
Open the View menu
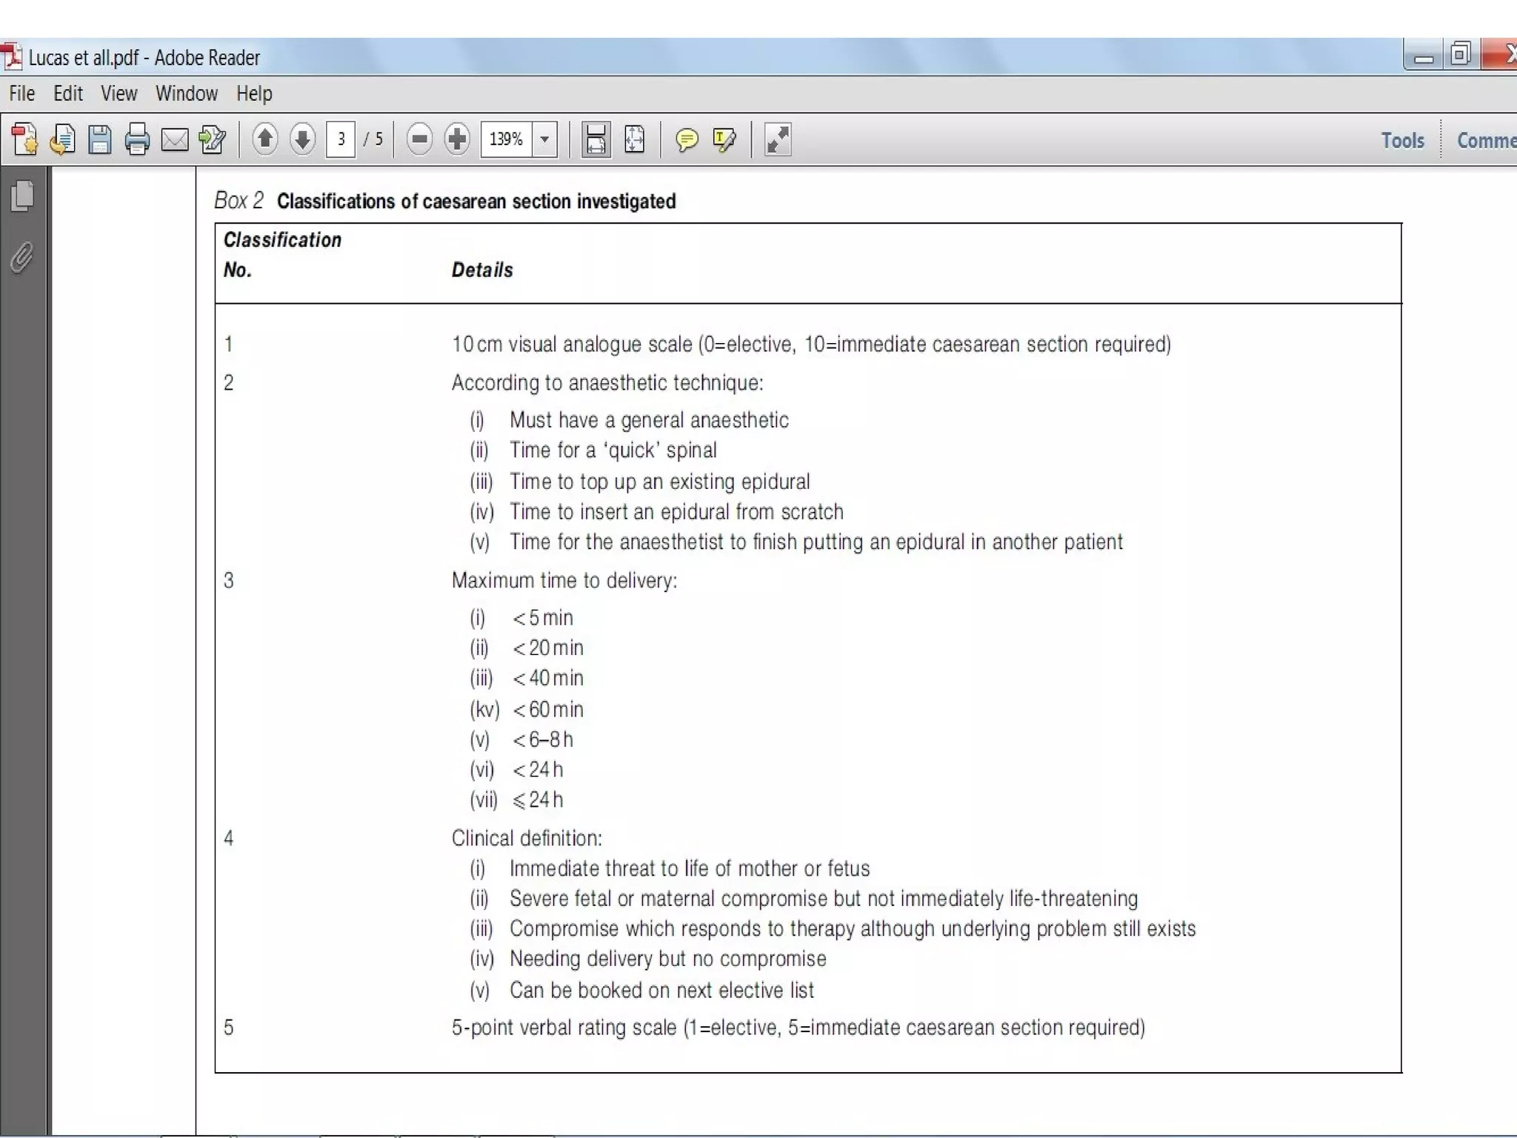coord(119,94)
